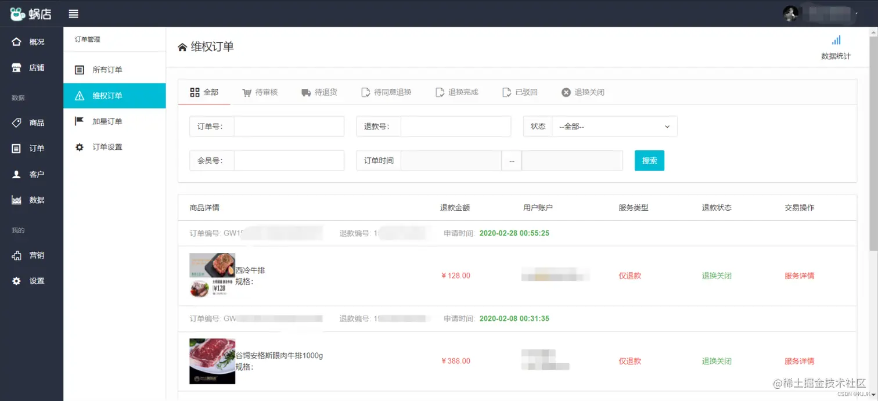Click the home icon beside 维权订单 title

point(182,47)
